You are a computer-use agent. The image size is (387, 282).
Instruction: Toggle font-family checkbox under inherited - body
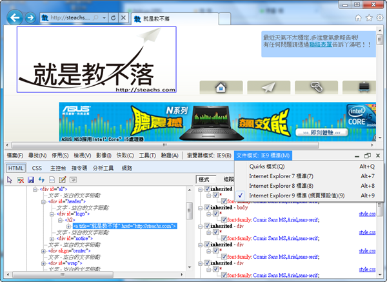[x=224, y=220]
